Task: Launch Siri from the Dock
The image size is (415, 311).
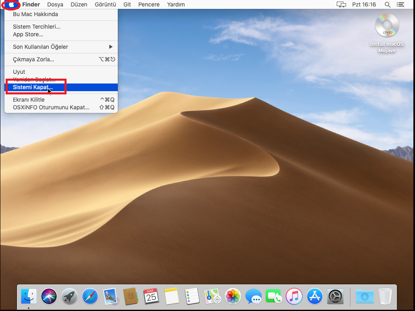Action: coord(50,297)
